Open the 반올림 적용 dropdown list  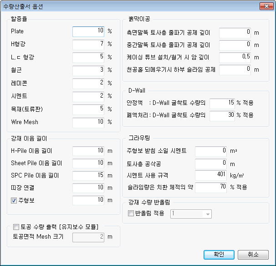pos(208,214)
